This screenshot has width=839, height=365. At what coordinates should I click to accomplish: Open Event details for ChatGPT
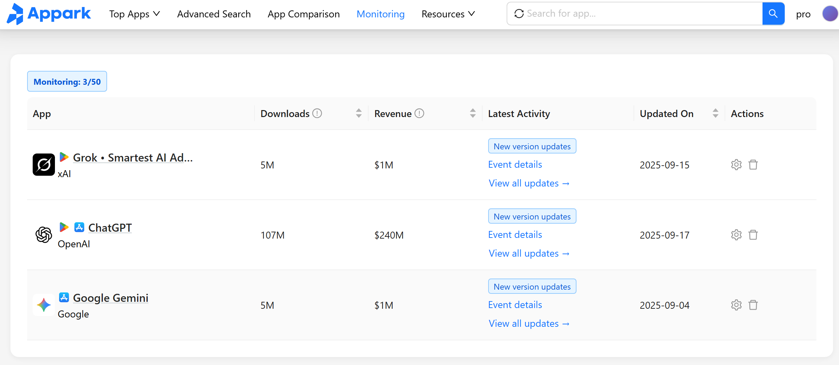coord(515,235)
